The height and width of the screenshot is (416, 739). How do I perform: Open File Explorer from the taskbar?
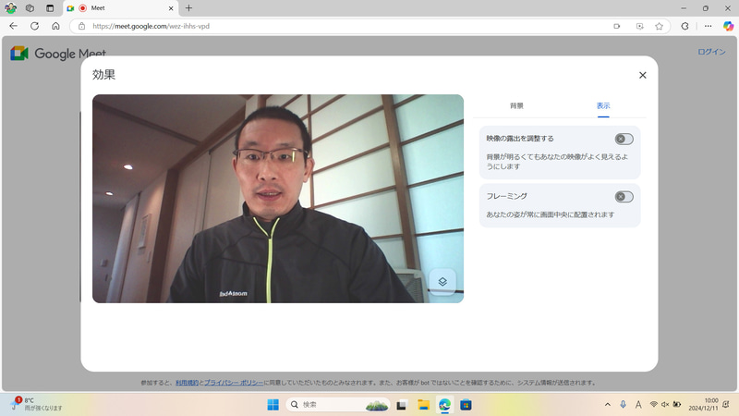click(423, 405)
